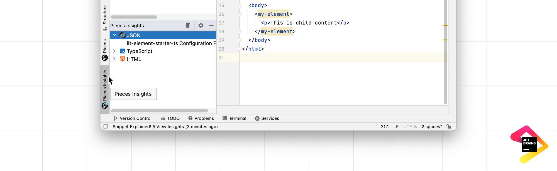
Task: Expand the TypeScript tree node
Action: tap(114, 51)
